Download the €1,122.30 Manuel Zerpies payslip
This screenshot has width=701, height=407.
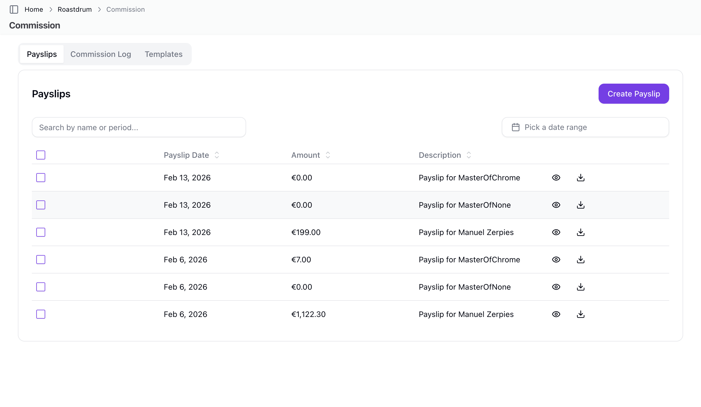coord(580,314)
